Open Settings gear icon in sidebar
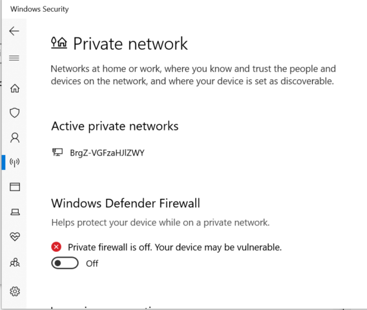 [x=15, y=291]
